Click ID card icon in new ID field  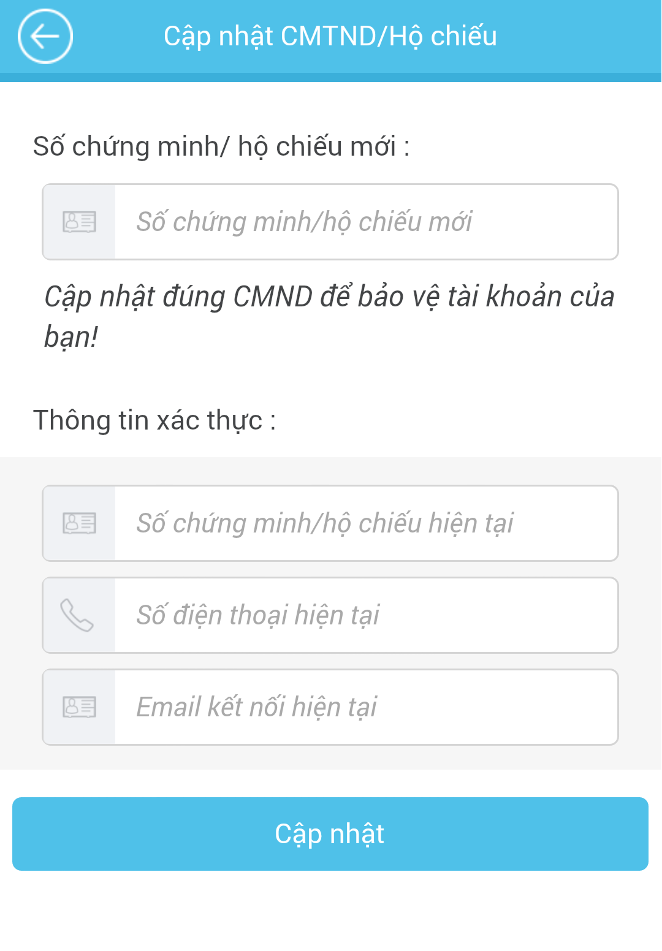pos(80,222)
